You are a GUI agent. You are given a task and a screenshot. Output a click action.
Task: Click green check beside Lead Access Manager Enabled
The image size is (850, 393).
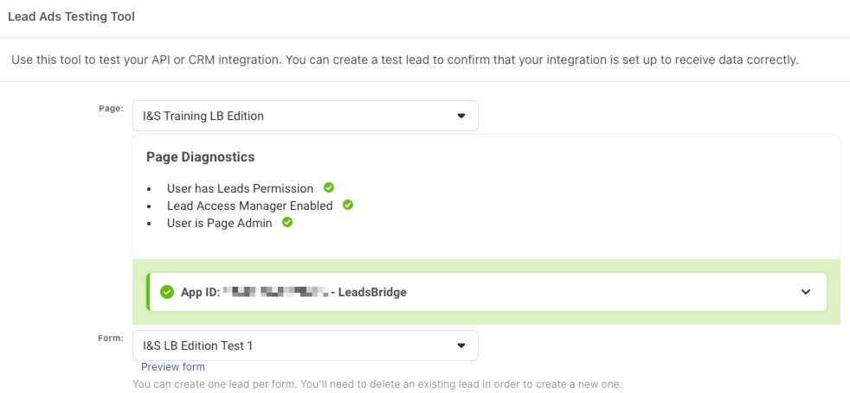348,205
